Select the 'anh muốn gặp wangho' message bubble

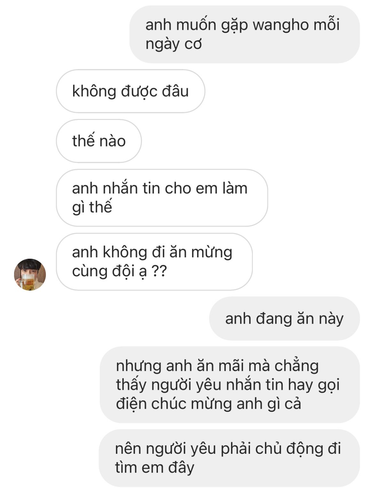(x=245, y=34)
